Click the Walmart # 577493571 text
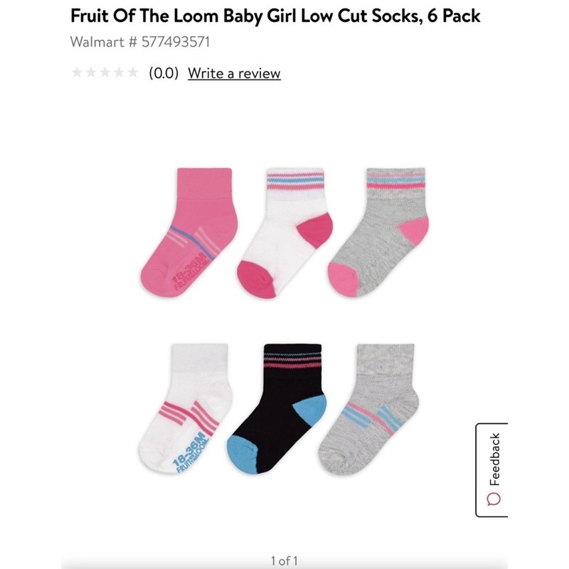Viewport: 569px width, 569px height. [x=140, y=42]
